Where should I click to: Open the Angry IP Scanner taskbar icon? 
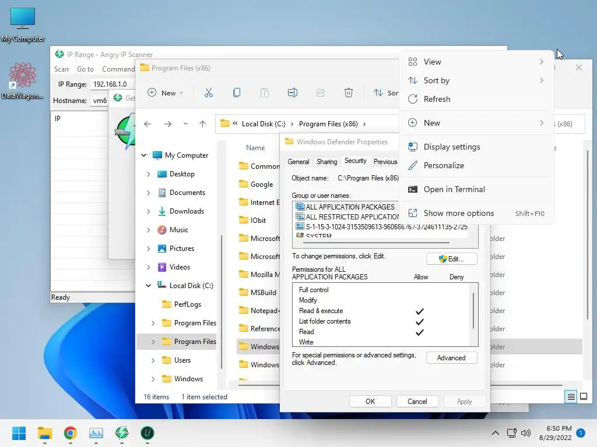(x=121, y=433)
